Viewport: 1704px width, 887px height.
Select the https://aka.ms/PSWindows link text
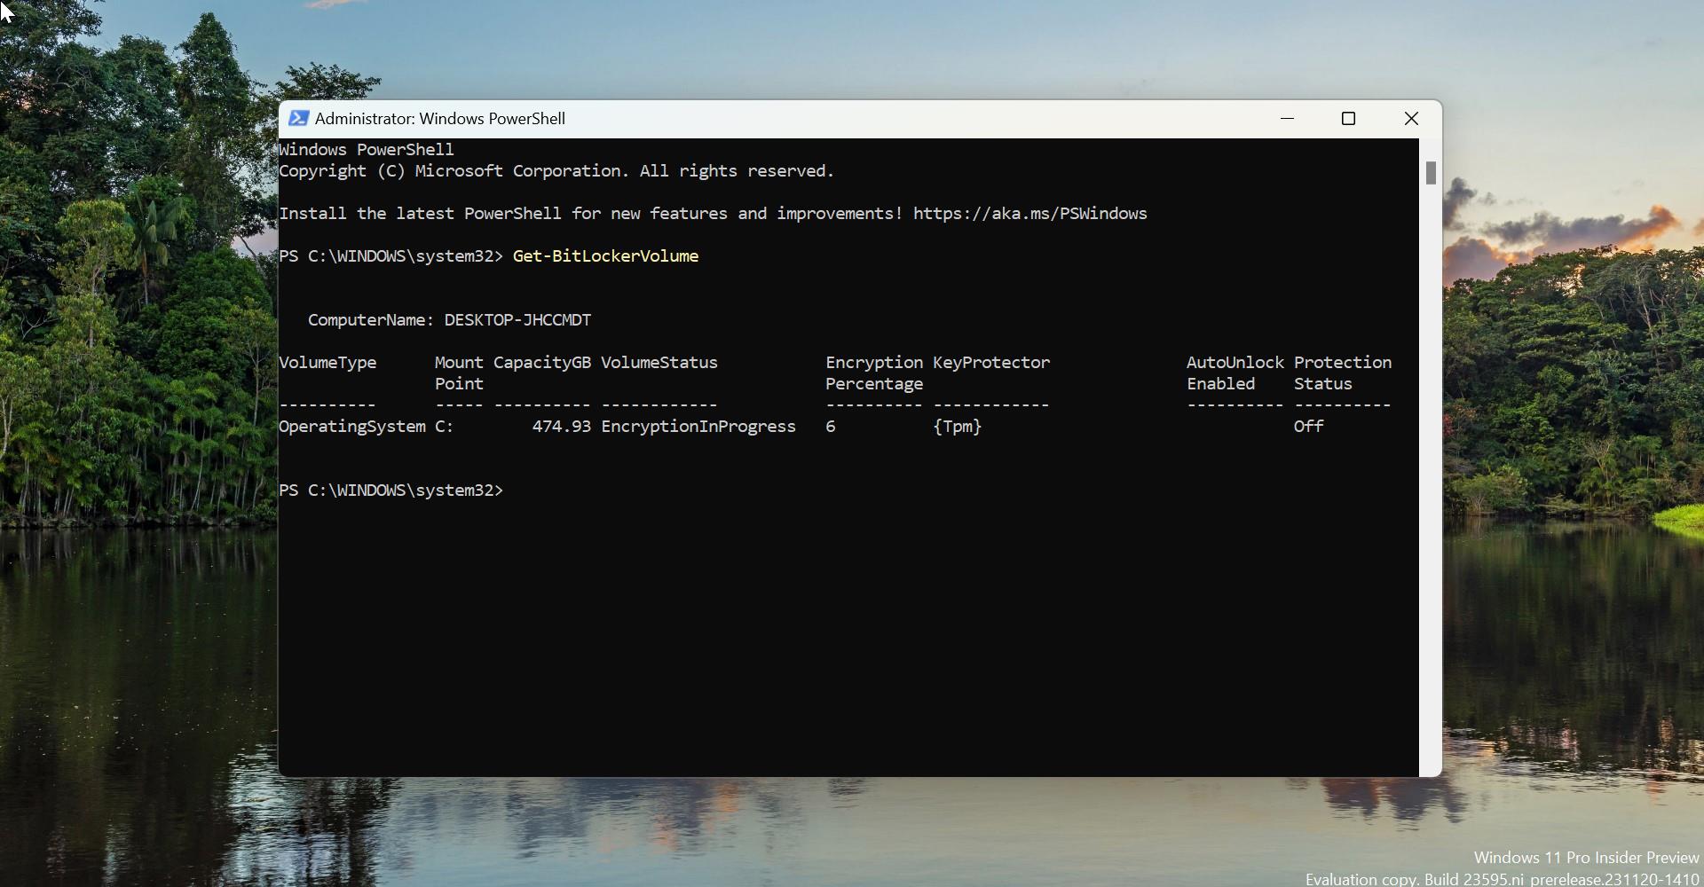click(1029, 213)
